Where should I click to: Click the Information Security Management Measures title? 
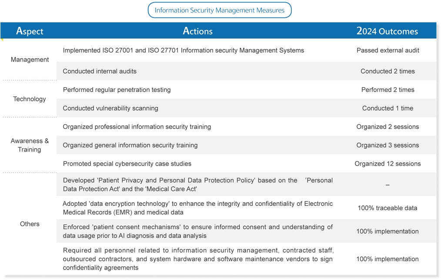(219, 10)
